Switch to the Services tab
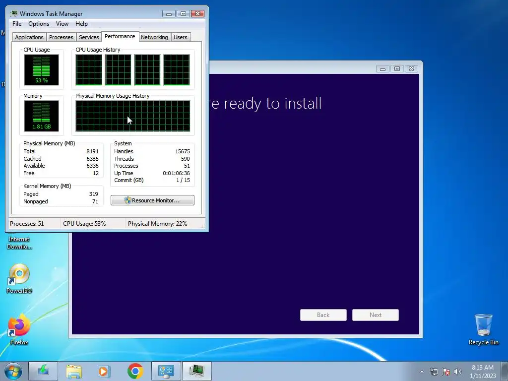508x381 pixels. coord(89,37)
